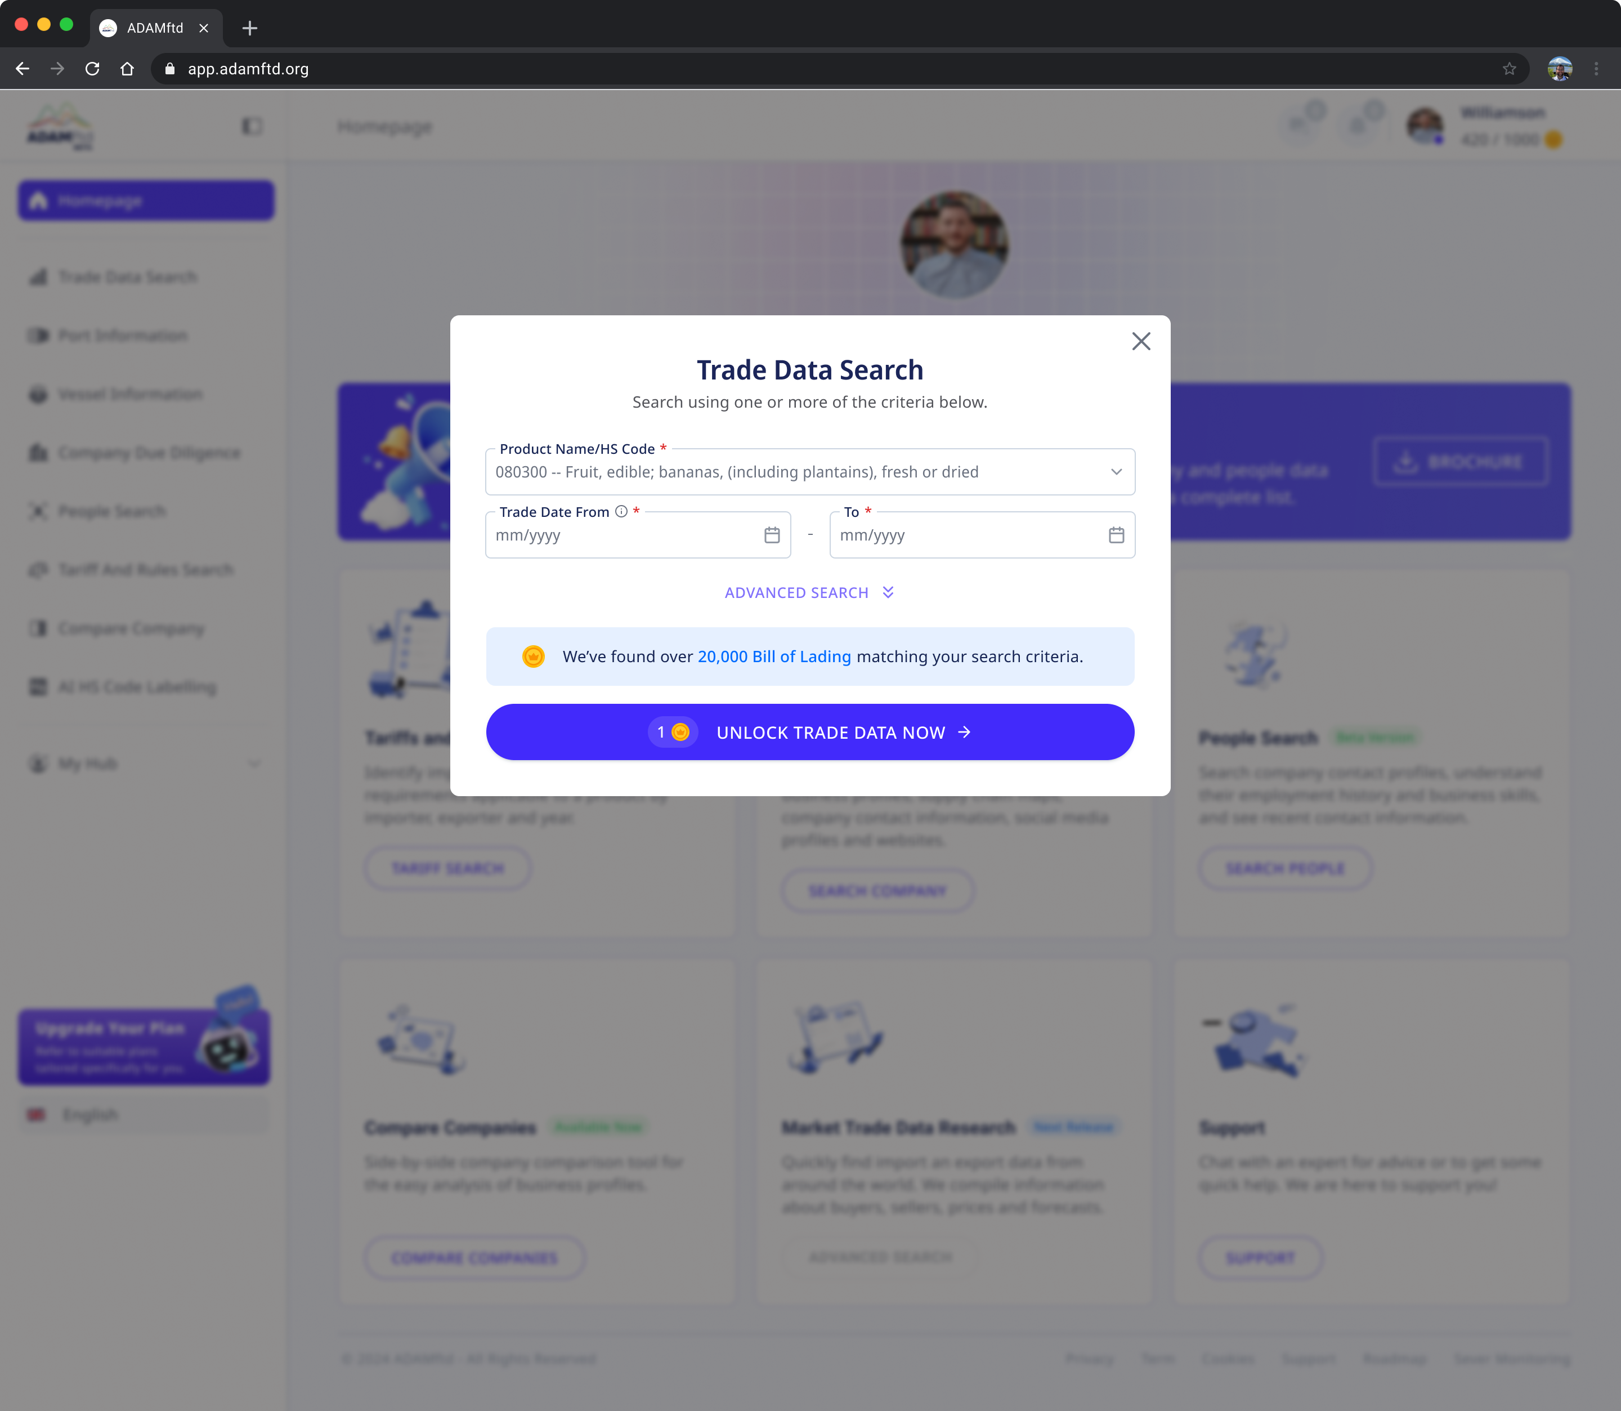
Task: Click the info icon beside Trade Date From
Action: (621, 512)
